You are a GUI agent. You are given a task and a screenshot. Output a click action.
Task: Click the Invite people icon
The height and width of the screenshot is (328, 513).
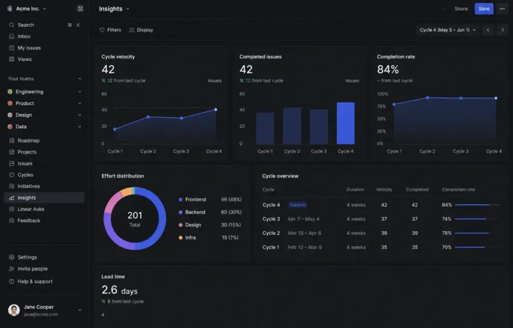point(12,269)
